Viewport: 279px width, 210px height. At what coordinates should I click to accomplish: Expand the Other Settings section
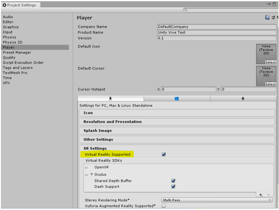(177, 140)
